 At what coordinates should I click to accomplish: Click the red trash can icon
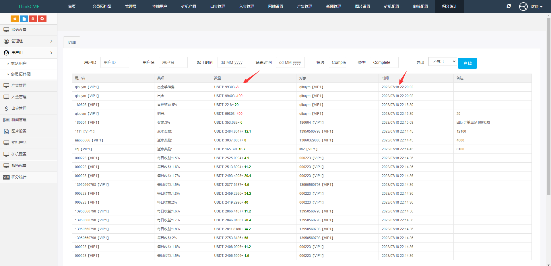click(33, 19)
